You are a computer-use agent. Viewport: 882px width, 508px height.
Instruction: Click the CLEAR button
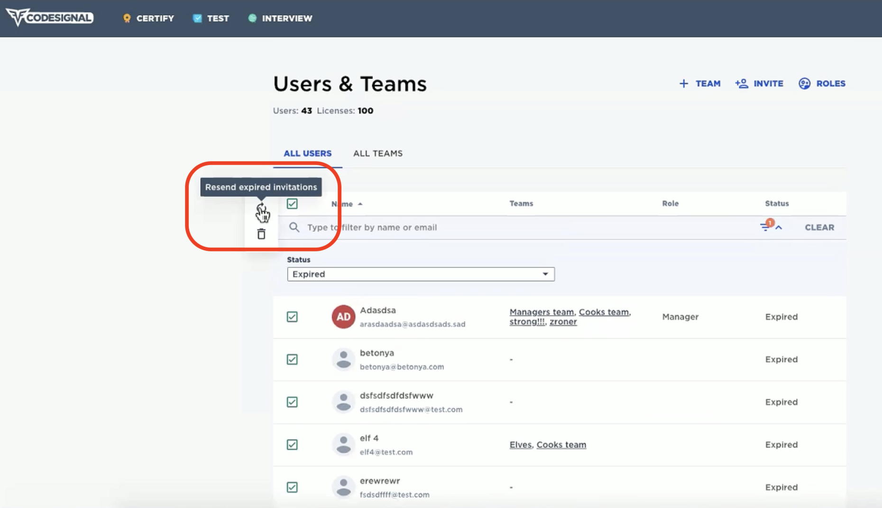tap(819, 227)
